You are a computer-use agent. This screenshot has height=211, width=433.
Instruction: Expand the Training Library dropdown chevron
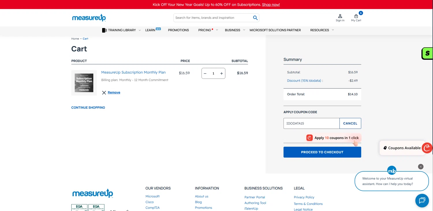point(140,30)
